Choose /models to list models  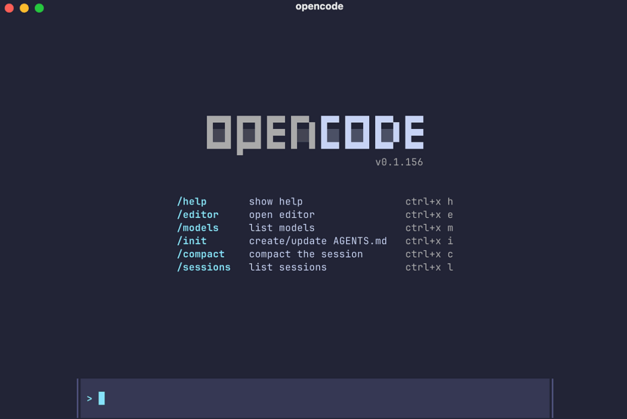[197, 228]
